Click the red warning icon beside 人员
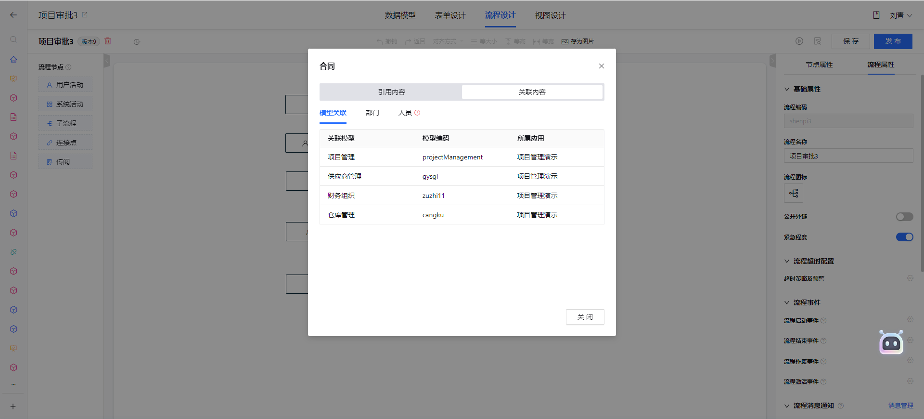This screenshot has width=924, height=419. coord(417,113)
